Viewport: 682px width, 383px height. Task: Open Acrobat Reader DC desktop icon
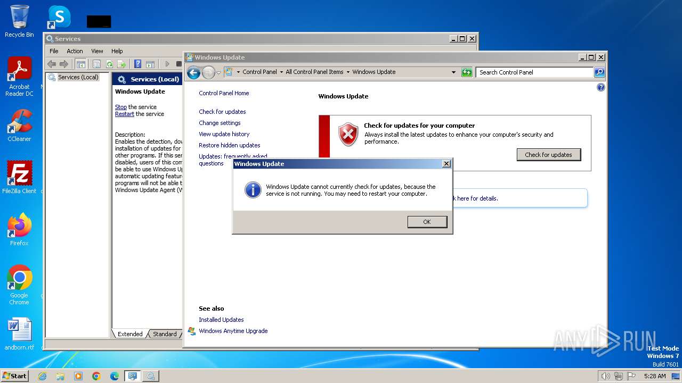pyautogui.click(x=19, y=77)
